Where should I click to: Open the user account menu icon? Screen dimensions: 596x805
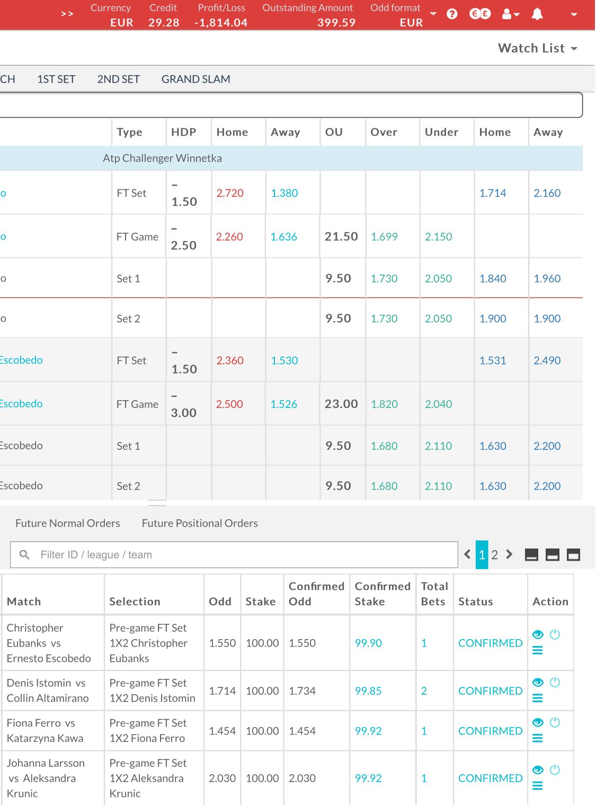(510, 14)
